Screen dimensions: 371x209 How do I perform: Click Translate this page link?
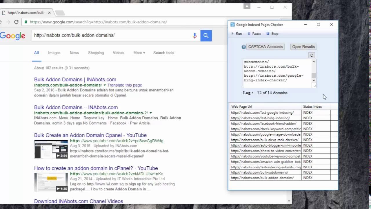[x=125, y=85]
